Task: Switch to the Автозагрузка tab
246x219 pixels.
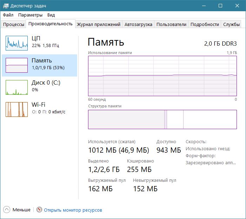Action: click(138, 24)
